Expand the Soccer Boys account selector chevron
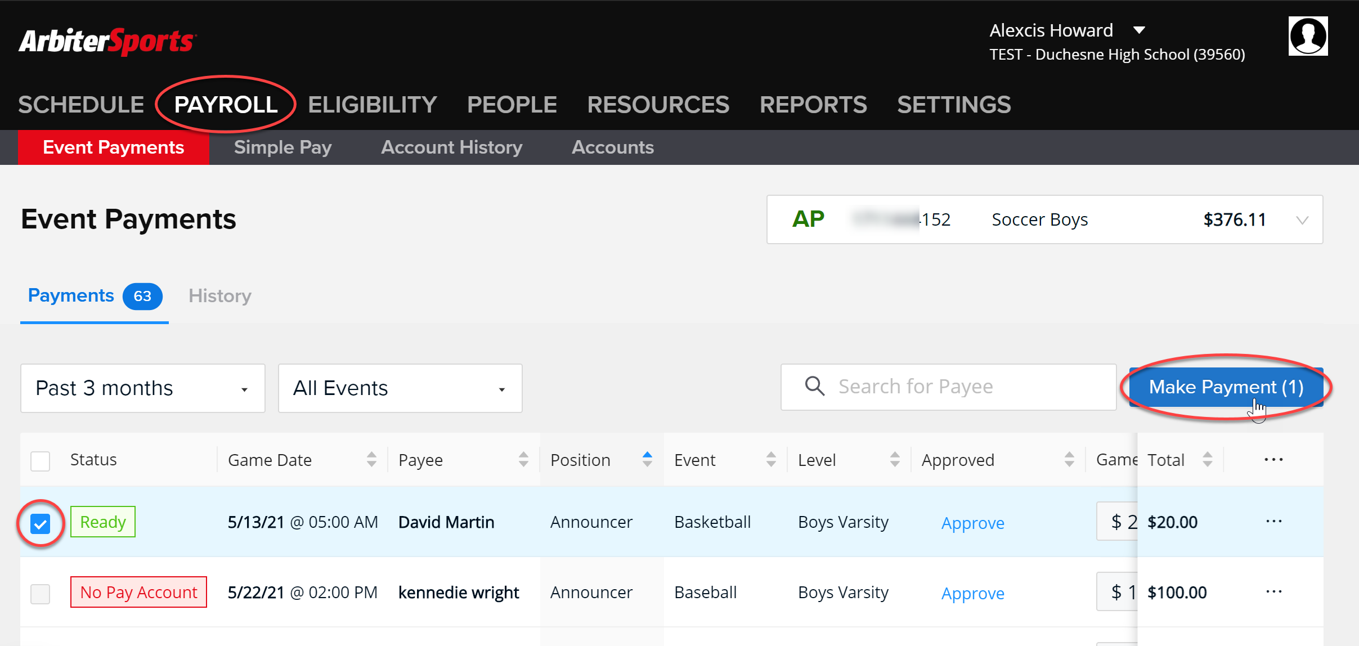This screenshot has height=646, width=1359. point(1302,220)
